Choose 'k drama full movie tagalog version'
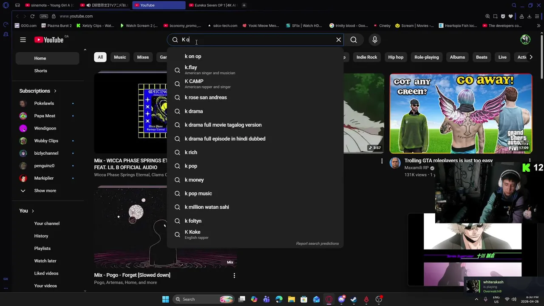 point(255,125)
